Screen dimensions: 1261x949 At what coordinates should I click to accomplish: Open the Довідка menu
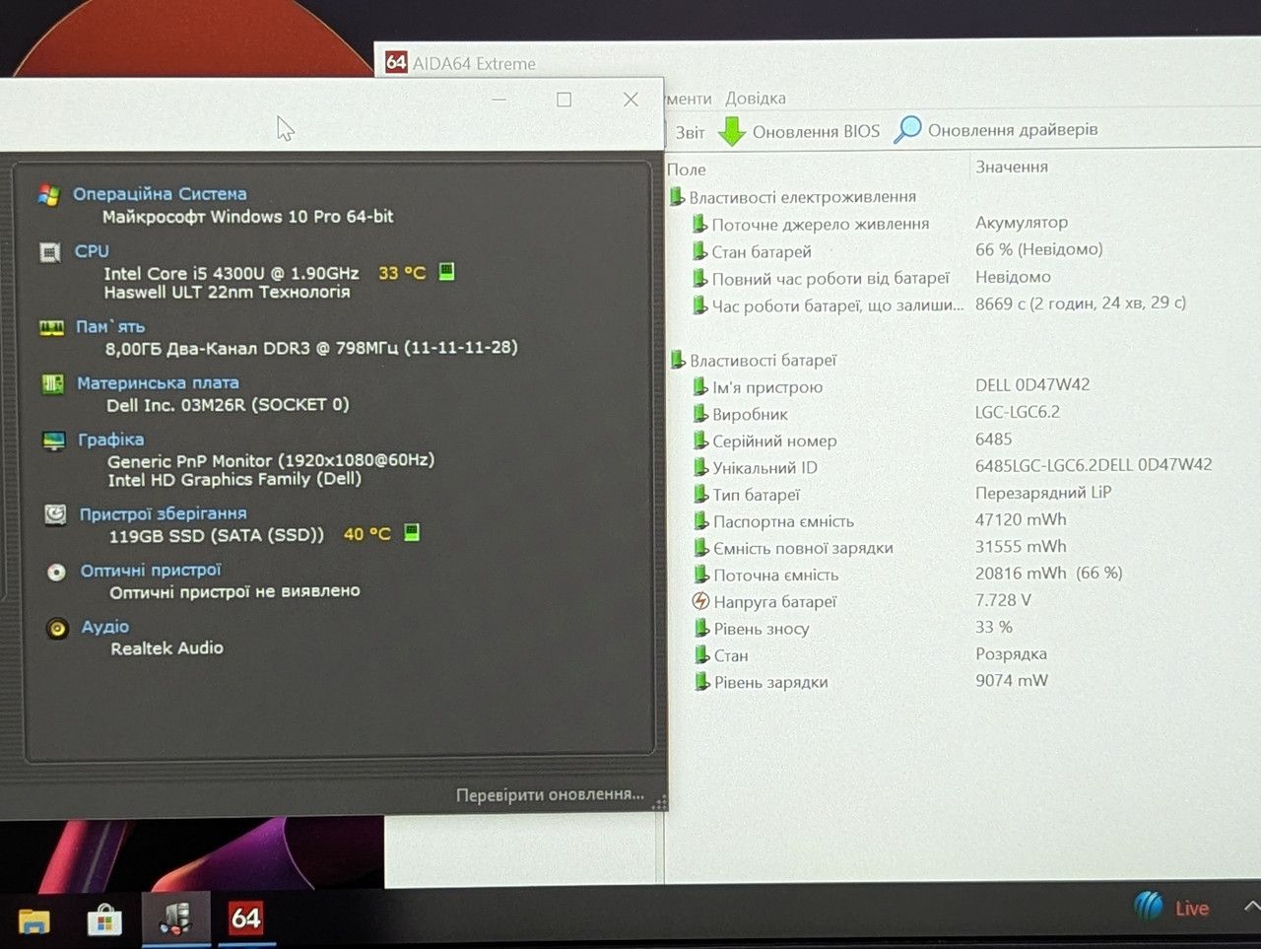click(x=756, y=99)
